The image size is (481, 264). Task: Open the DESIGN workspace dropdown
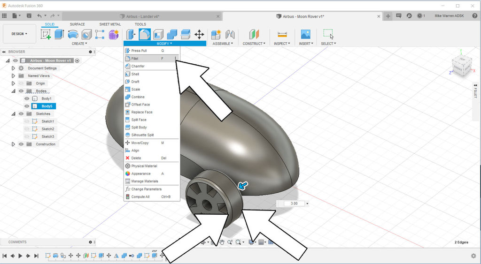click(19, 34)
